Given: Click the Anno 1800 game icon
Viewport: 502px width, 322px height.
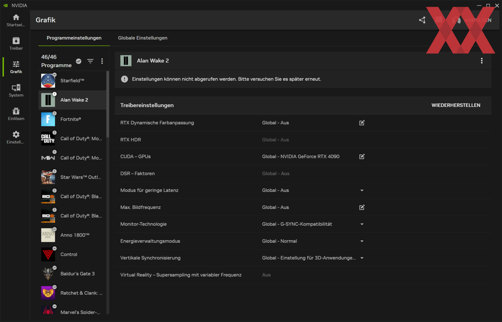Looking at the screenshot, I should point(48,235).
